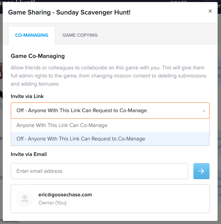Collapse the Invite via Link dropdown arrow
The height and width of the screenshot is (224, 221).
coord(204,111)
